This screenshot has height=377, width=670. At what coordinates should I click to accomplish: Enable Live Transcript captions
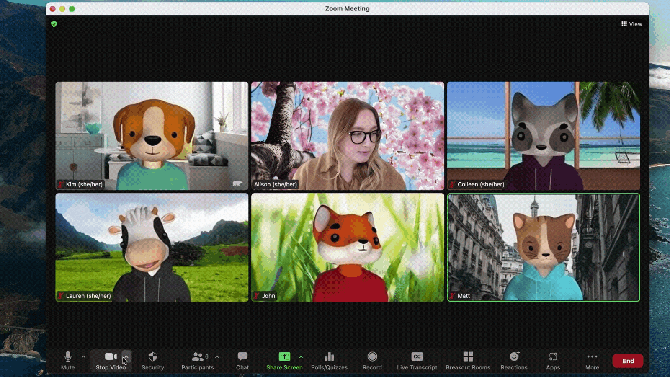[x=417, y=361]
